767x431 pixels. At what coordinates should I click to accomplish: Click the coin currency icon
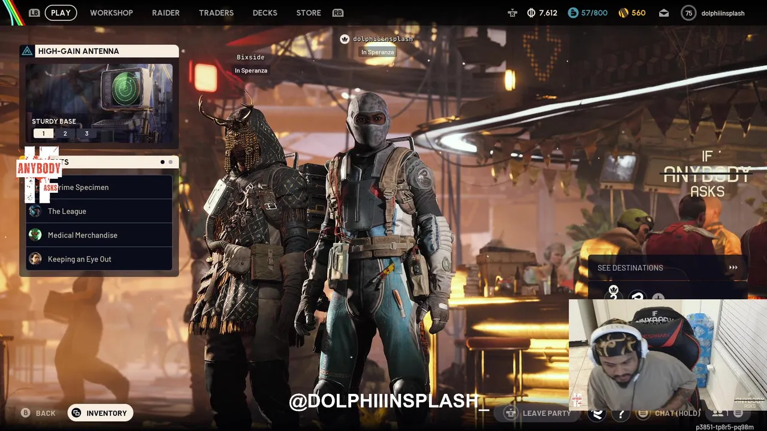click(531, 13)
